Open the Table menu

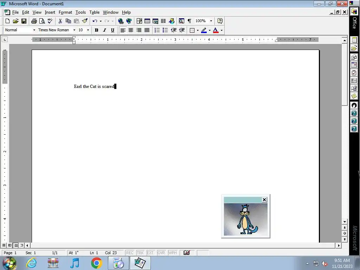pos(94,12)
